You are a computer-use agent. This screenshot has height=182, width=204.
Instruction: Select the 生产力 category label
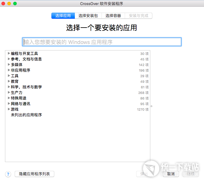pos(17,93)
